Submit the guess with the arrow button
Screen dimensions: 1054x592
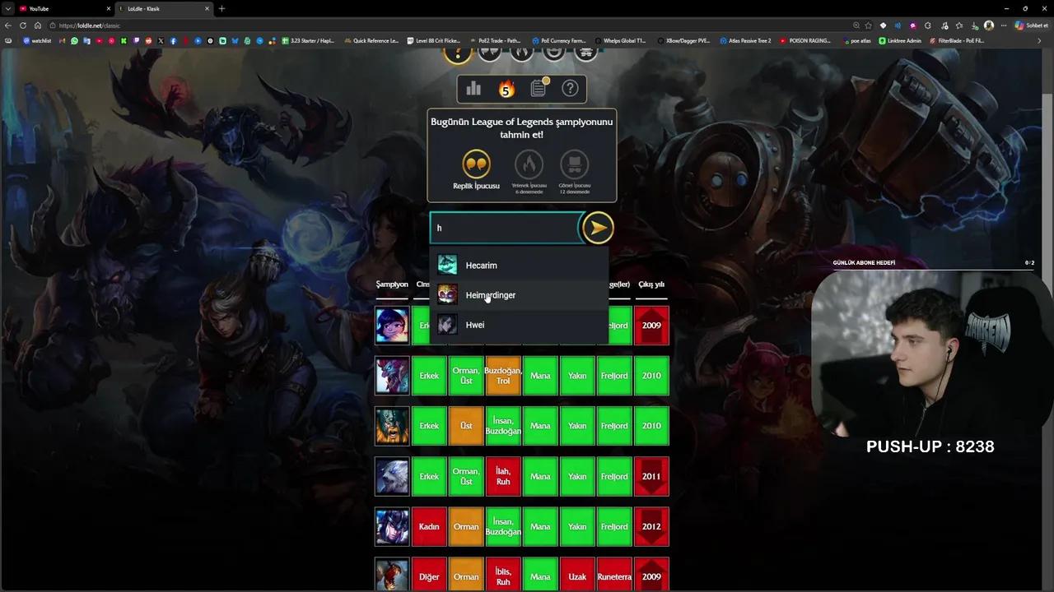(x=598, y=228)
